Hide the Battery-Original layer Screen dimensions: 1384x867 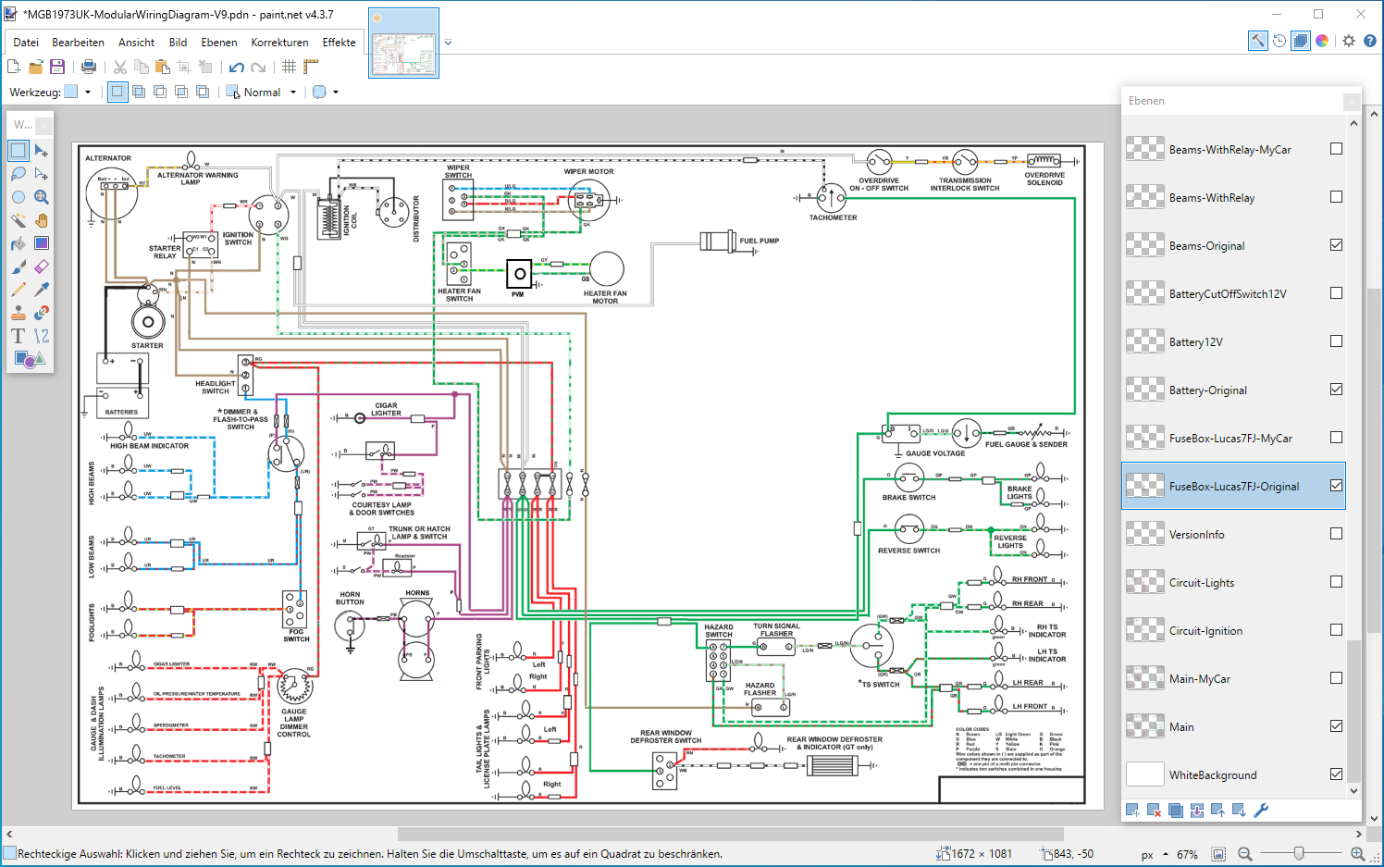point(1336,390)
